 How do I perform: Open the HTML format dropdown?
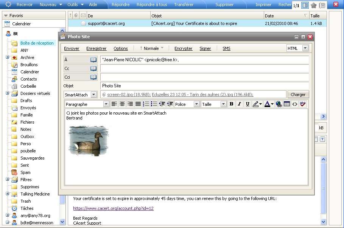coord(305,48)
